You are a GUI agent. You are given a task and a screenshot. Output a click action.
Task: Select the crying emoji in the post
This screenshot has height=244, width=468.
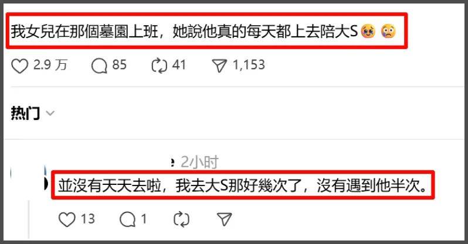(x=368, y=31)
